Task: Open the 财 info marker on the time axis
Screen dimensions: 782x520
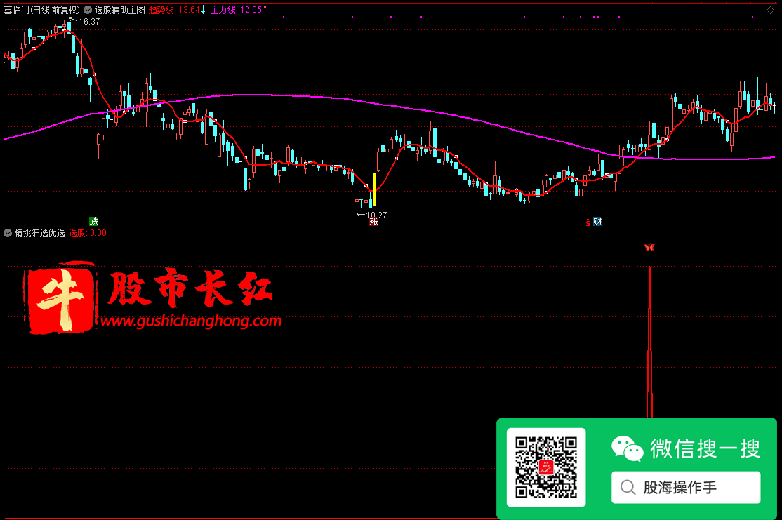Action: (597, 222)
